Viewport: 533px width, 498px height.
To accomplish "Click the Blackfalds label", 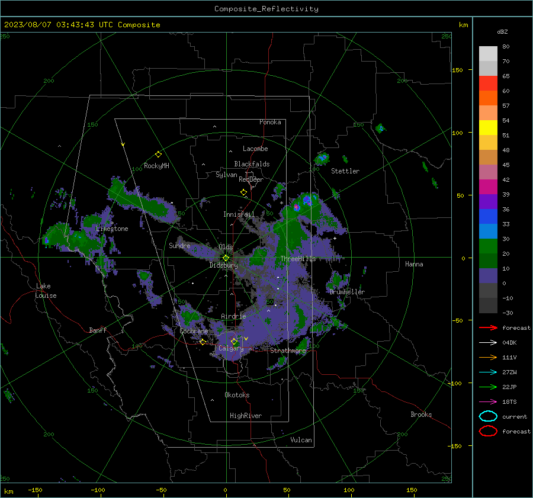I will (x=252, y=164).
